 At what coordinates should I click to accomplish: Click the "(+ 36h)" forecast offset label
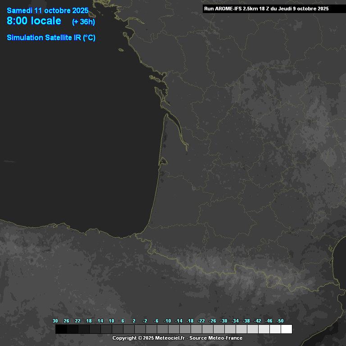pos(83,22)
